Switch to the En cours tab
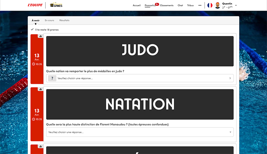 click(x=49, y=20)
